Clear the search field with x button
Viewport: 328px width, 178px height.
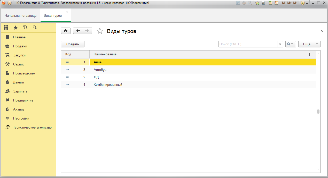pyautogui.click(x=280, y=44)
